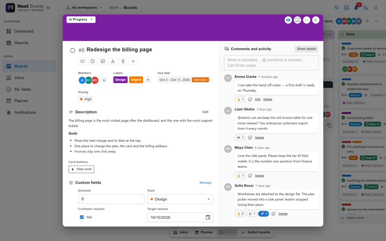
Task: Toggle eyes reaction on Liam's comment
Action: click(240, 137)
